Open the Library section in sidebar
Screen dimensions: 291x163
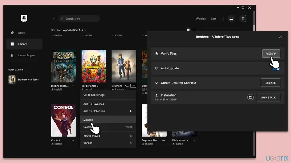click(x=24, y=44)
